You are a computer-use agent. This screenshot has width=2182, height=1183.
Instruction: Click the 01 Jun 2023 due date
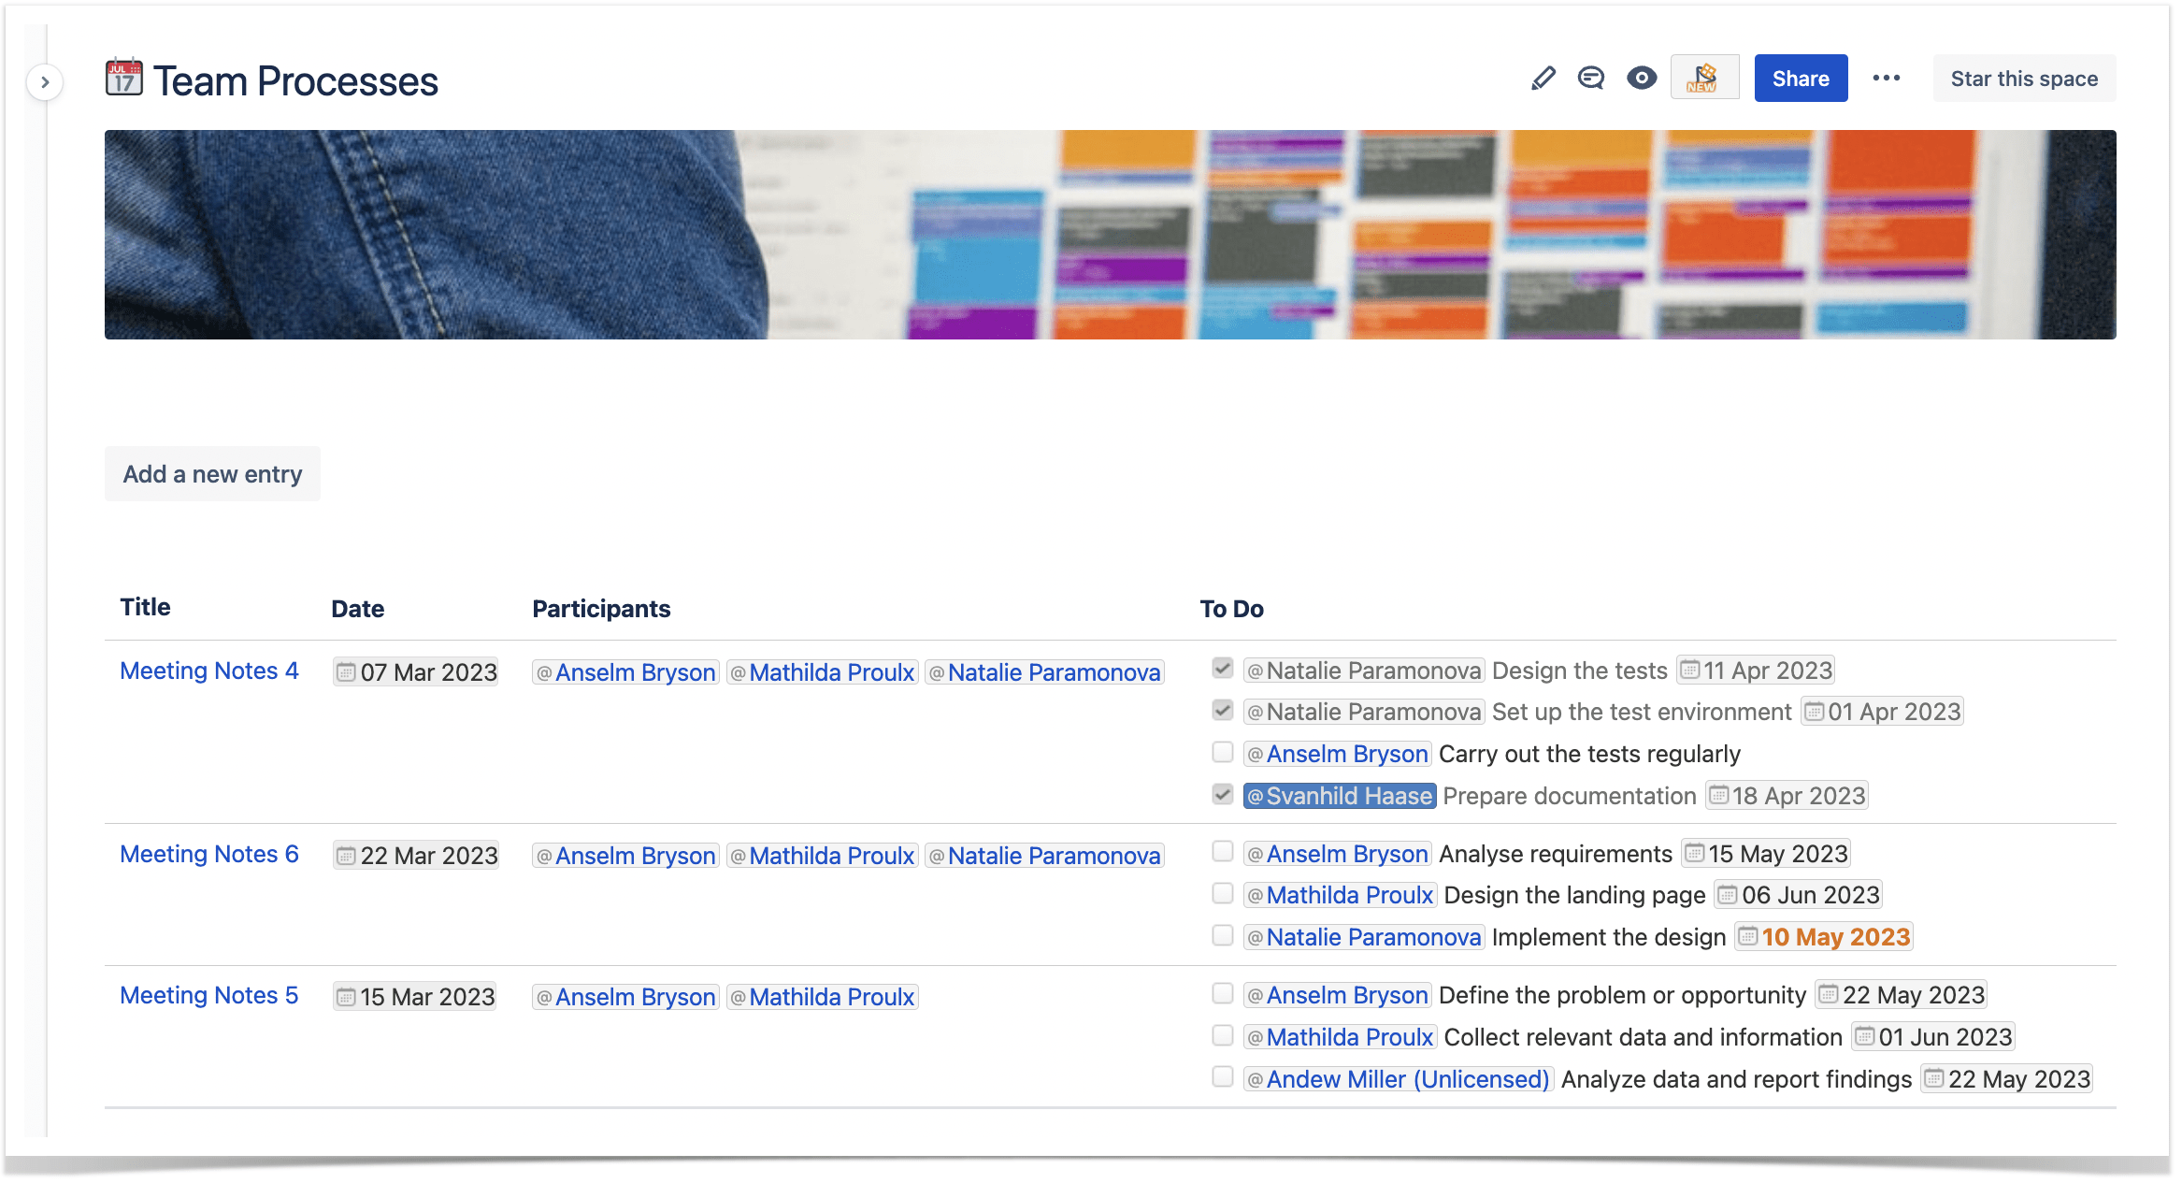point(1932,1037)
